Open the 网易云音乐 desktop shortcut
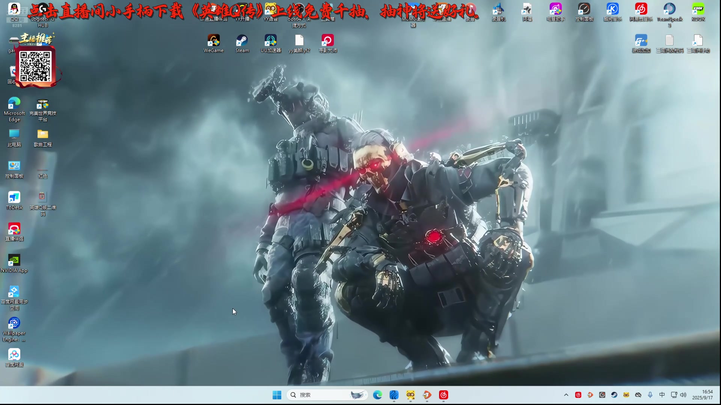The width and height of the screenshot is (721, 405). coord(641,12)
